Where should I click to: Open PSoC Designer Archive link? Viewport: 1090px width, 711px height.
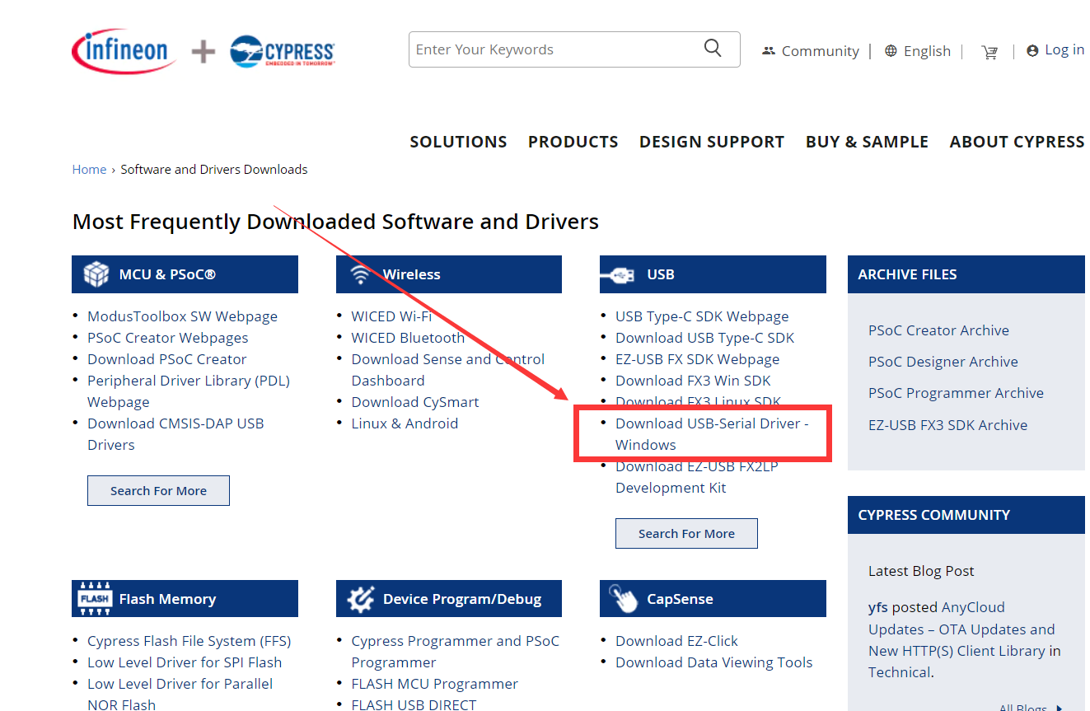click(943, 362)
